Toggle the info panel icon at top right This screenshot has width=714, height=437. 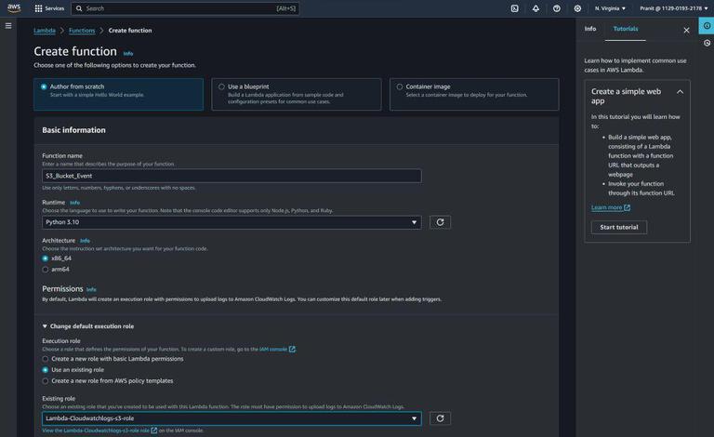[x=707, y=26]
